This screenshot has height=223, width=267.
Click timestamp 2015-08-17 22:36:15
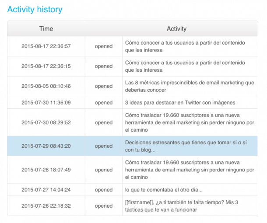coord(46,66)
